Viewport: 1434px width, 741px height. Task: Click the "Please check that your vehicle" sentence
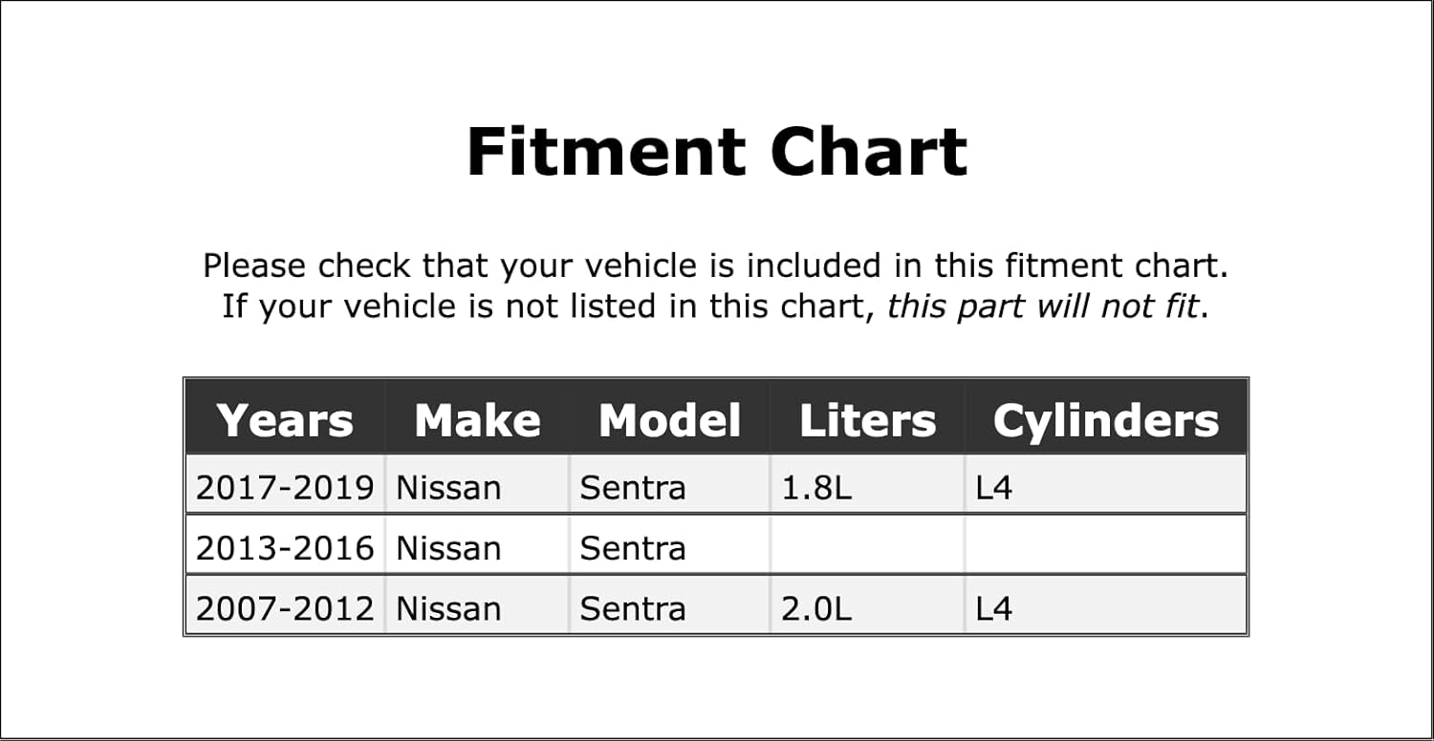coord(715,265)
